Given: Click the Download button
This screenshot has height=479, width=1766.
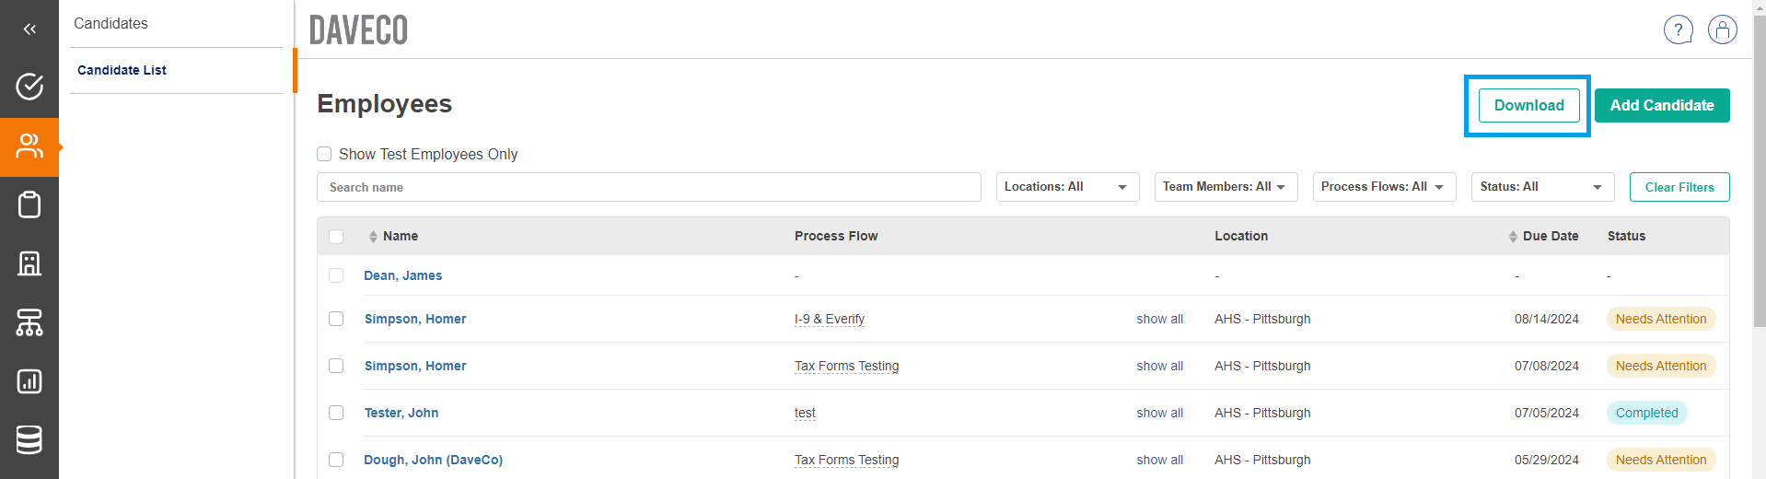Looking at the screenshot, I should click(x=1528, y=106).
